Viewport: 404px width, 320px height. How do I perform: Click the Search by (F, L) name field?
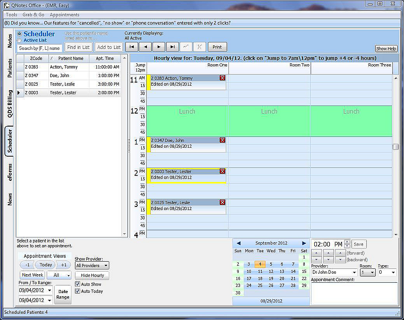click(40, 48)
